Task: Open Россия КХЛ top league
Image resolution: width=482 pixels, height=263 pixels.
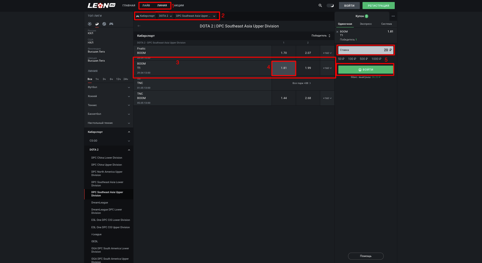Action: click(109, 32)
